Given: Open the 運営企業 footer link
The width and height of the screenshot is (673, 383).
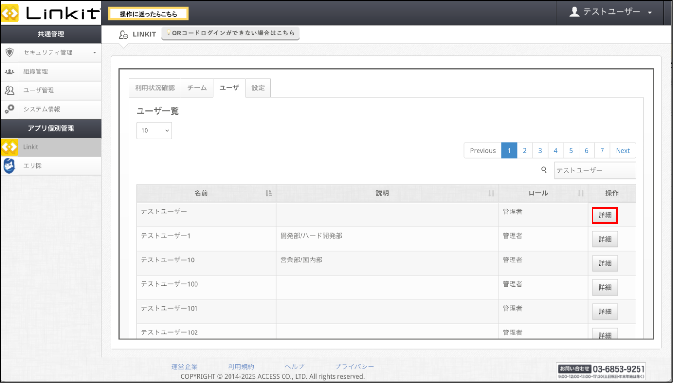Looking at the screenshot, I should click(x=185, y=367).
